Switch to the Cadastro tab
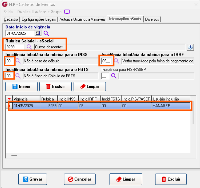The width and height of the screenshot is (200, 188). [11, 19]
